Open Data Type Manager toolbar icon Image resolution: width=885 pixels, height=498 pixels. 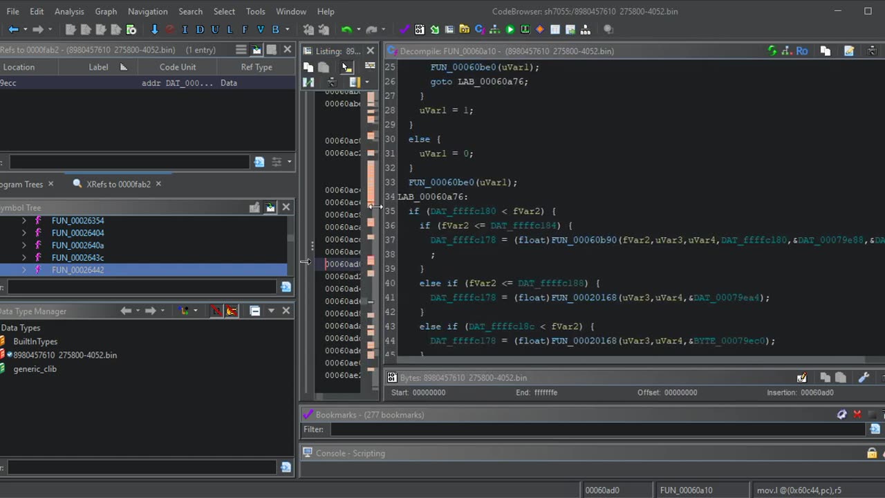465,29
